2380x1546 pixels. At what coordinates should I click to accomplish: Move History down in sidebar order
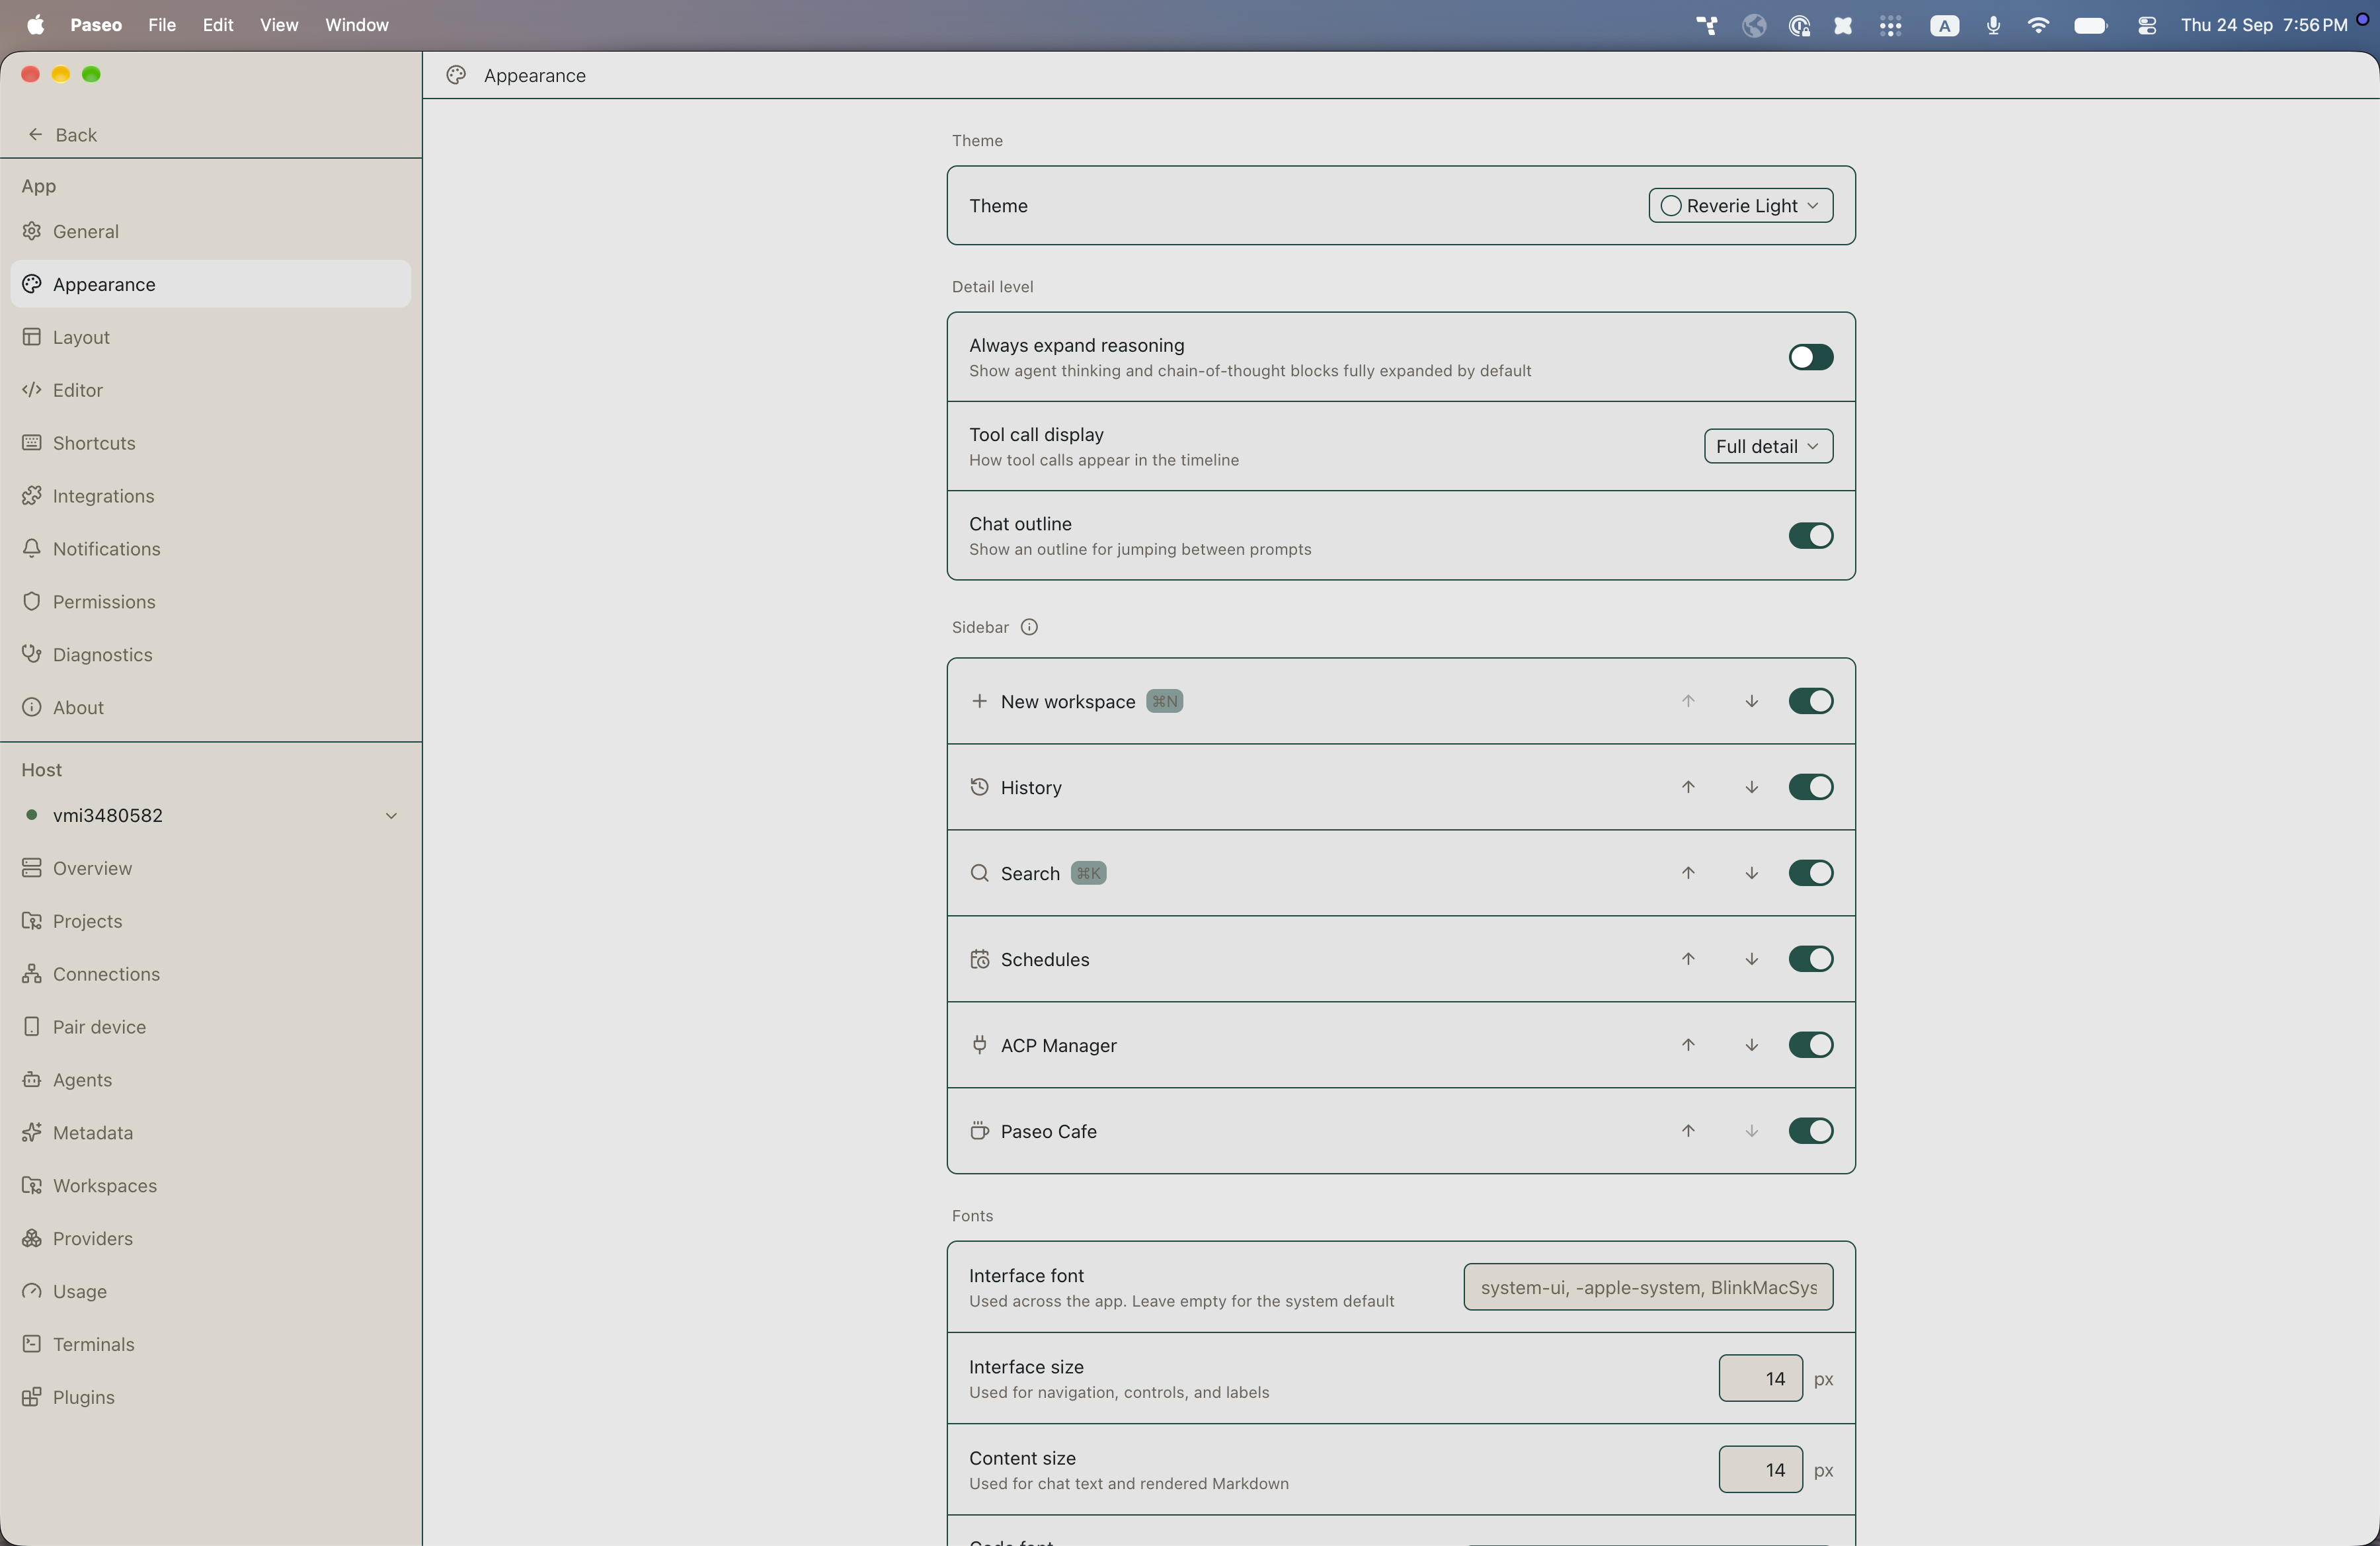(x=1751, y=787)
